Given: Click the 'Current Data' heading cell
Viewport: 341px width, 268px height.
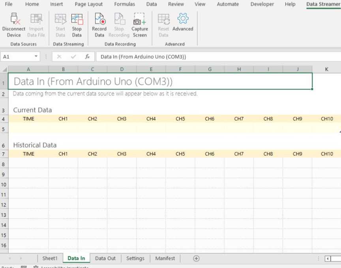Looking at the screenshot, I should point(33,110).
